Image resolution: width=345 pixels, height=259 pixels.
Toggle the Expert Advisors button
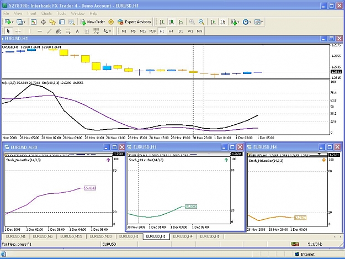134,22
